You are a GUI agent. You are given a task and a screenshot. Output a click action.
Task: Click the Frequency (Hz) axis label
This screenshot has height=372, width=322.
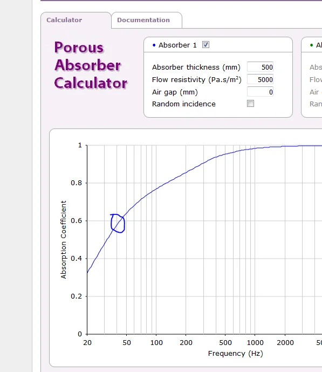point(236,354)
